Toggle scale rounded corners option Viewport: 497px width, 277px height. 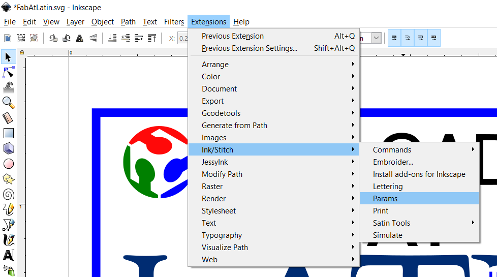408,38
